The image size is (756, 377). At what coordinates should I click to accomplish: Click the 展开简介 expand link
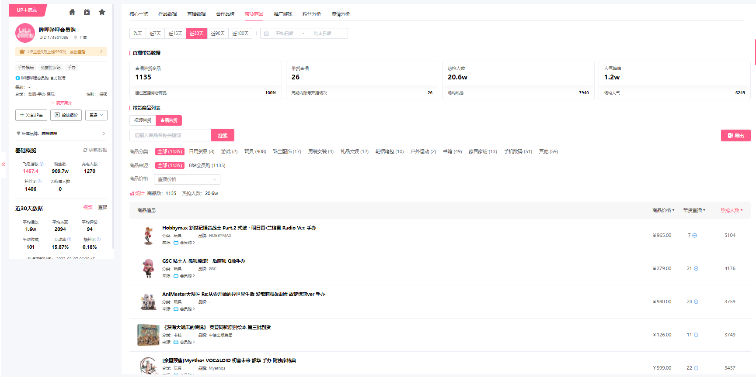point(61,103)
